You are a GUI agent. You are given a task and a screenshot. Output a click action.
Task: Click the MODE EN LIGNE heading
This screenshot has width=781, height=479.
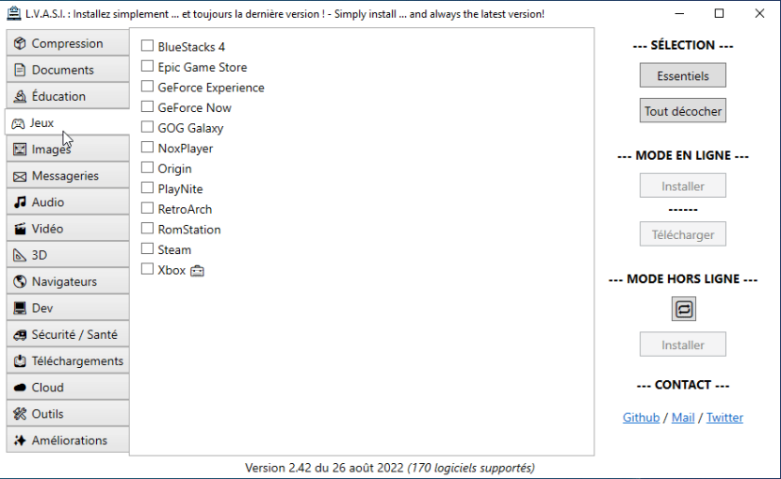tap(683, 155)
